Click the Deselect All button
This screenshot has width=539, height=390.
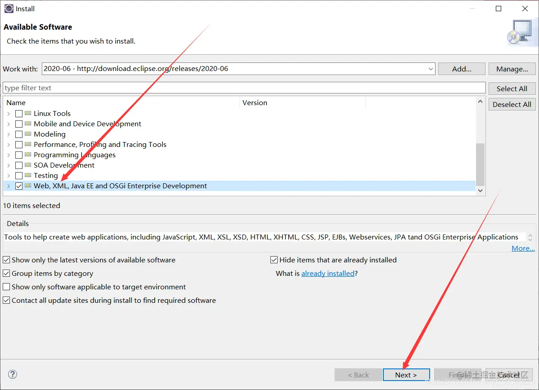(x=512, y=104)
